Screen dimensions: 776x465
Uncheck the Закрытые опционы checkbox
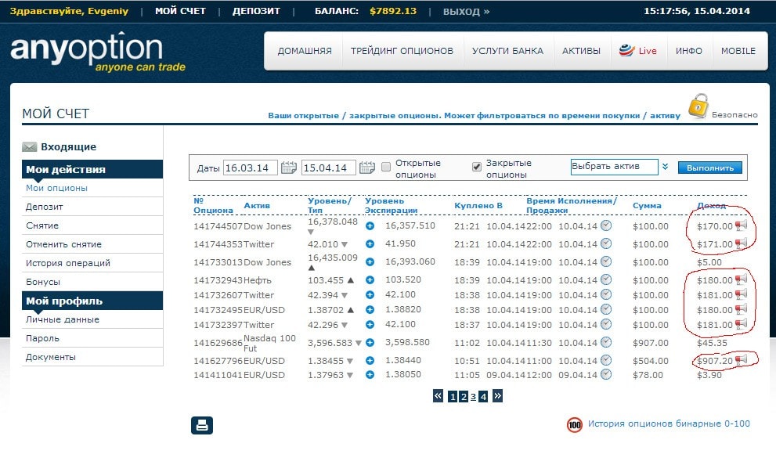pyautogui.click(x=476, y=167)
